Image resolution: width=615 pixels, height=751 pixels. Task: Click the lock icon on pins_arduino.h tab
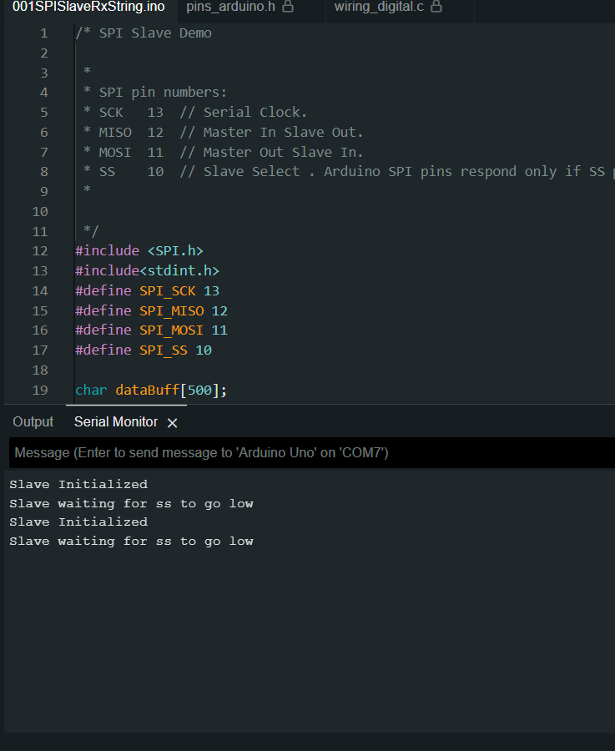(288, 7)
